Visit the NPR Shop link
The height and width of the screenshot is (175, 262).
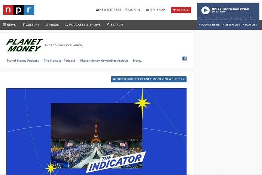[x=155, y=10]
